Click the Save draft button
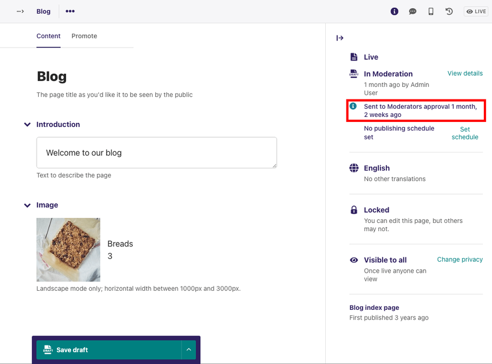The width and height of the screenshot is (492, 364). [108, 350]
